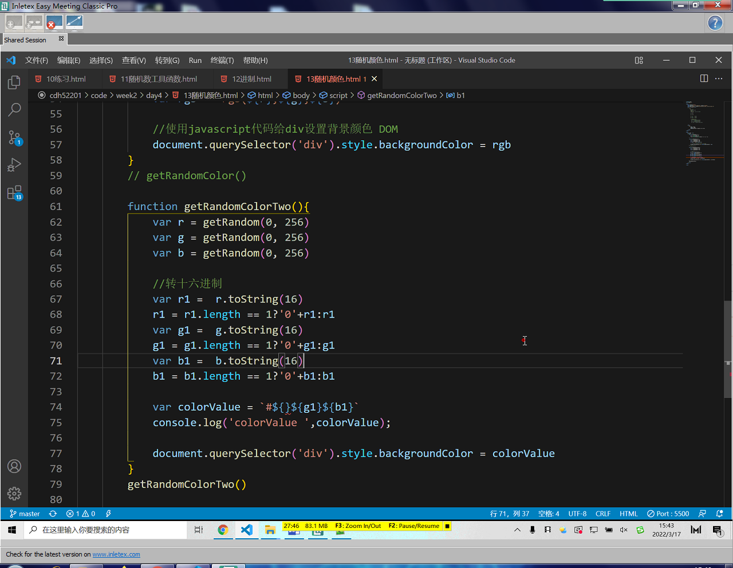Open the 终端(T) menu
This screenshot has height=568, width=733.
[222, 60]
